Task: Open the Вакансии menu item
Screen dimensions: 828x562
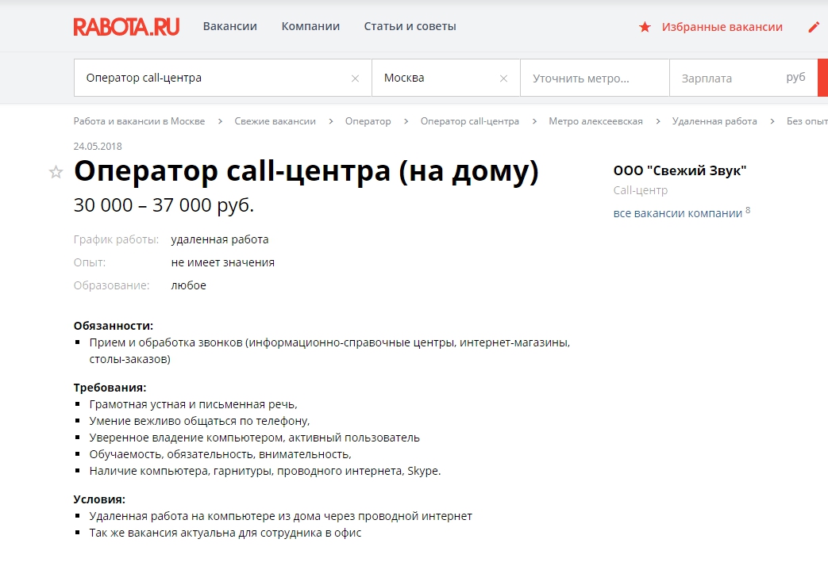Action: [230, 25]
